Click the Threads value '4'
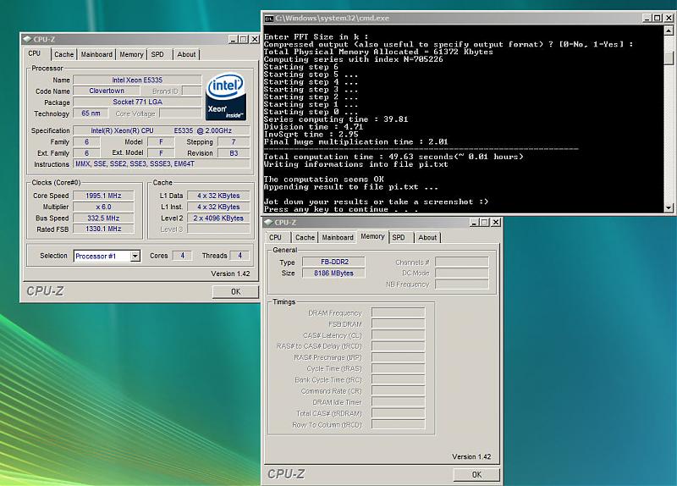This screenshot has width=677, height=486. tap(239, 256)
